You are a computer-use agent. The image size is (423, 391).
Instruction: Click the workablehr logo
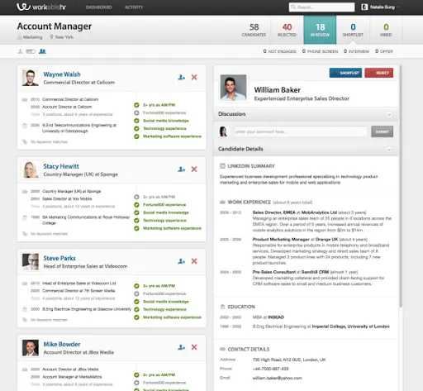[x=41, y=7]
